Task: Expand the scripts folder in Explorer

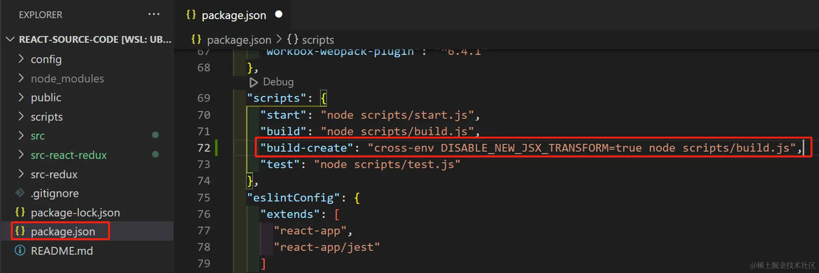Action: [x=21, y=116]
